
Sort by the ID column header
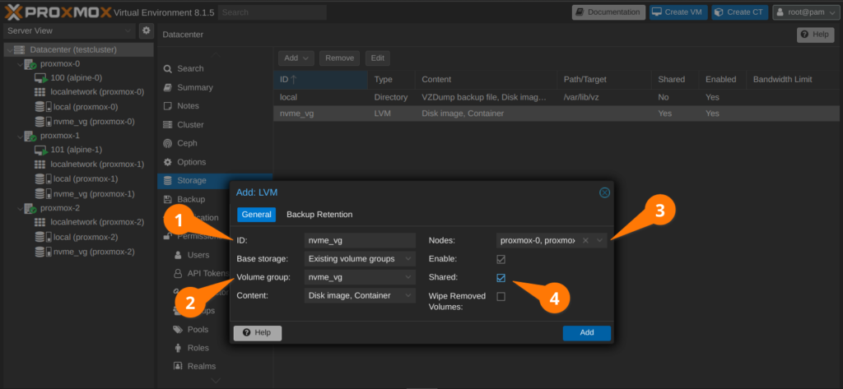pyautogui.click(x=320, y=80)
